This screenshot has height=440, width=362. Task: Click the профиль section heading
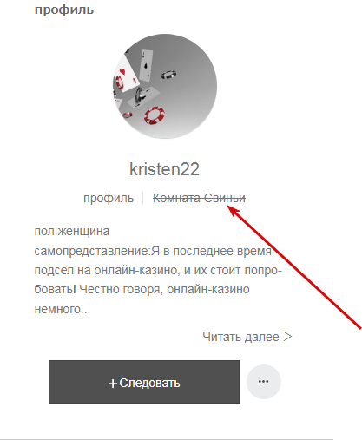click(x=64, y=10)
